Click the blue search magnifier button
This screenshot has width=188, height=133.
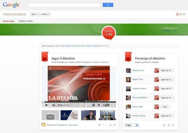108,5
